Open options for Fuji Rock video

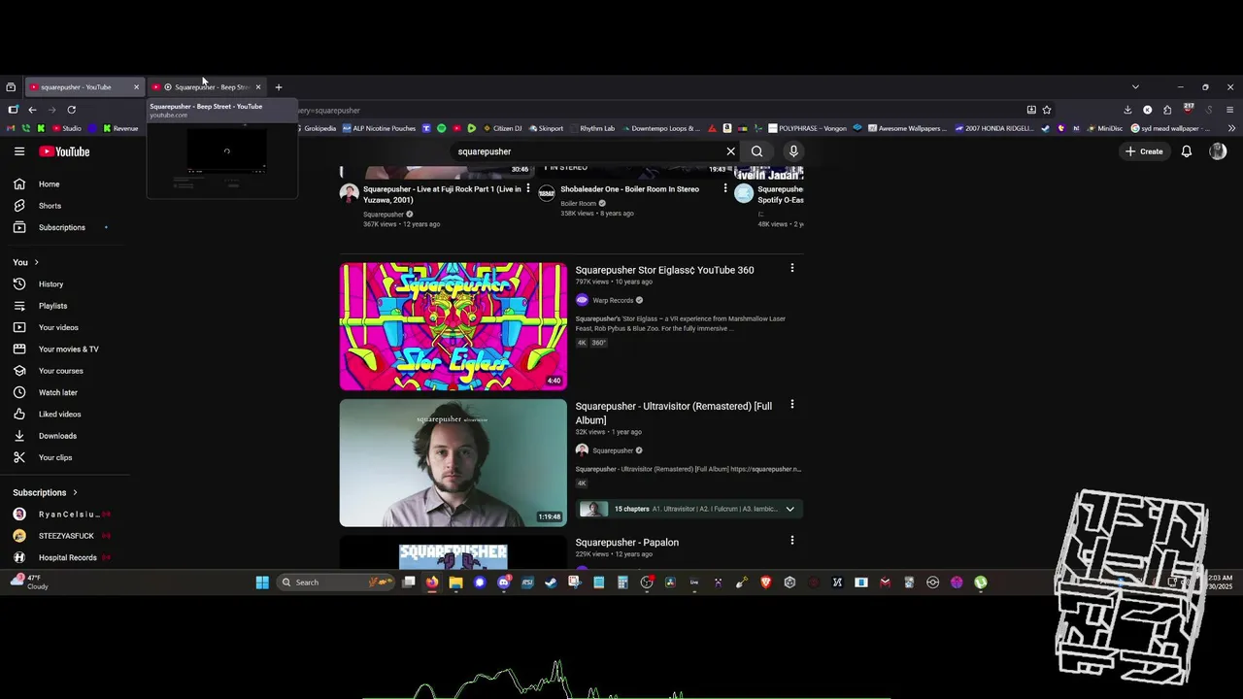point(528,188)
